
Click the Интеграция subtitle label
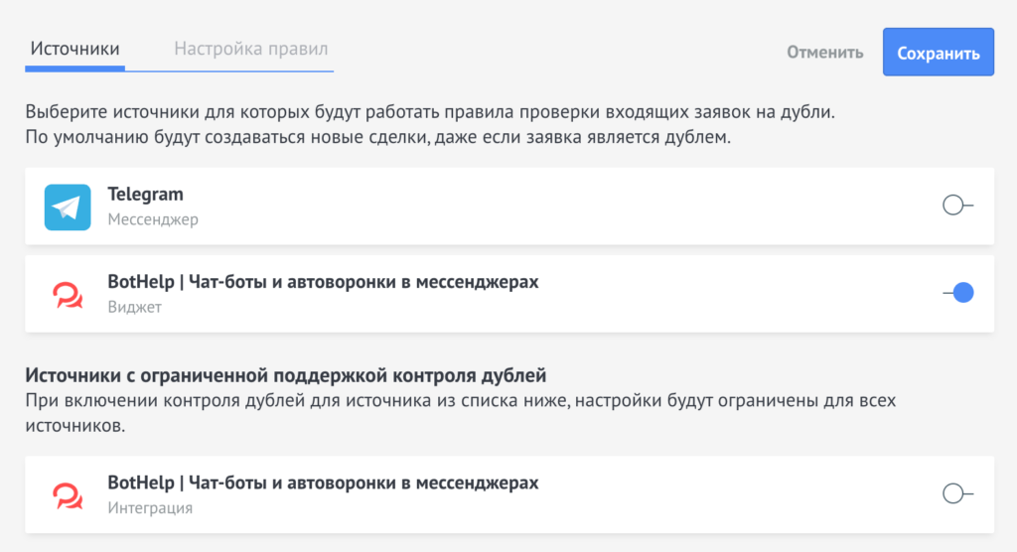point(150,507)
